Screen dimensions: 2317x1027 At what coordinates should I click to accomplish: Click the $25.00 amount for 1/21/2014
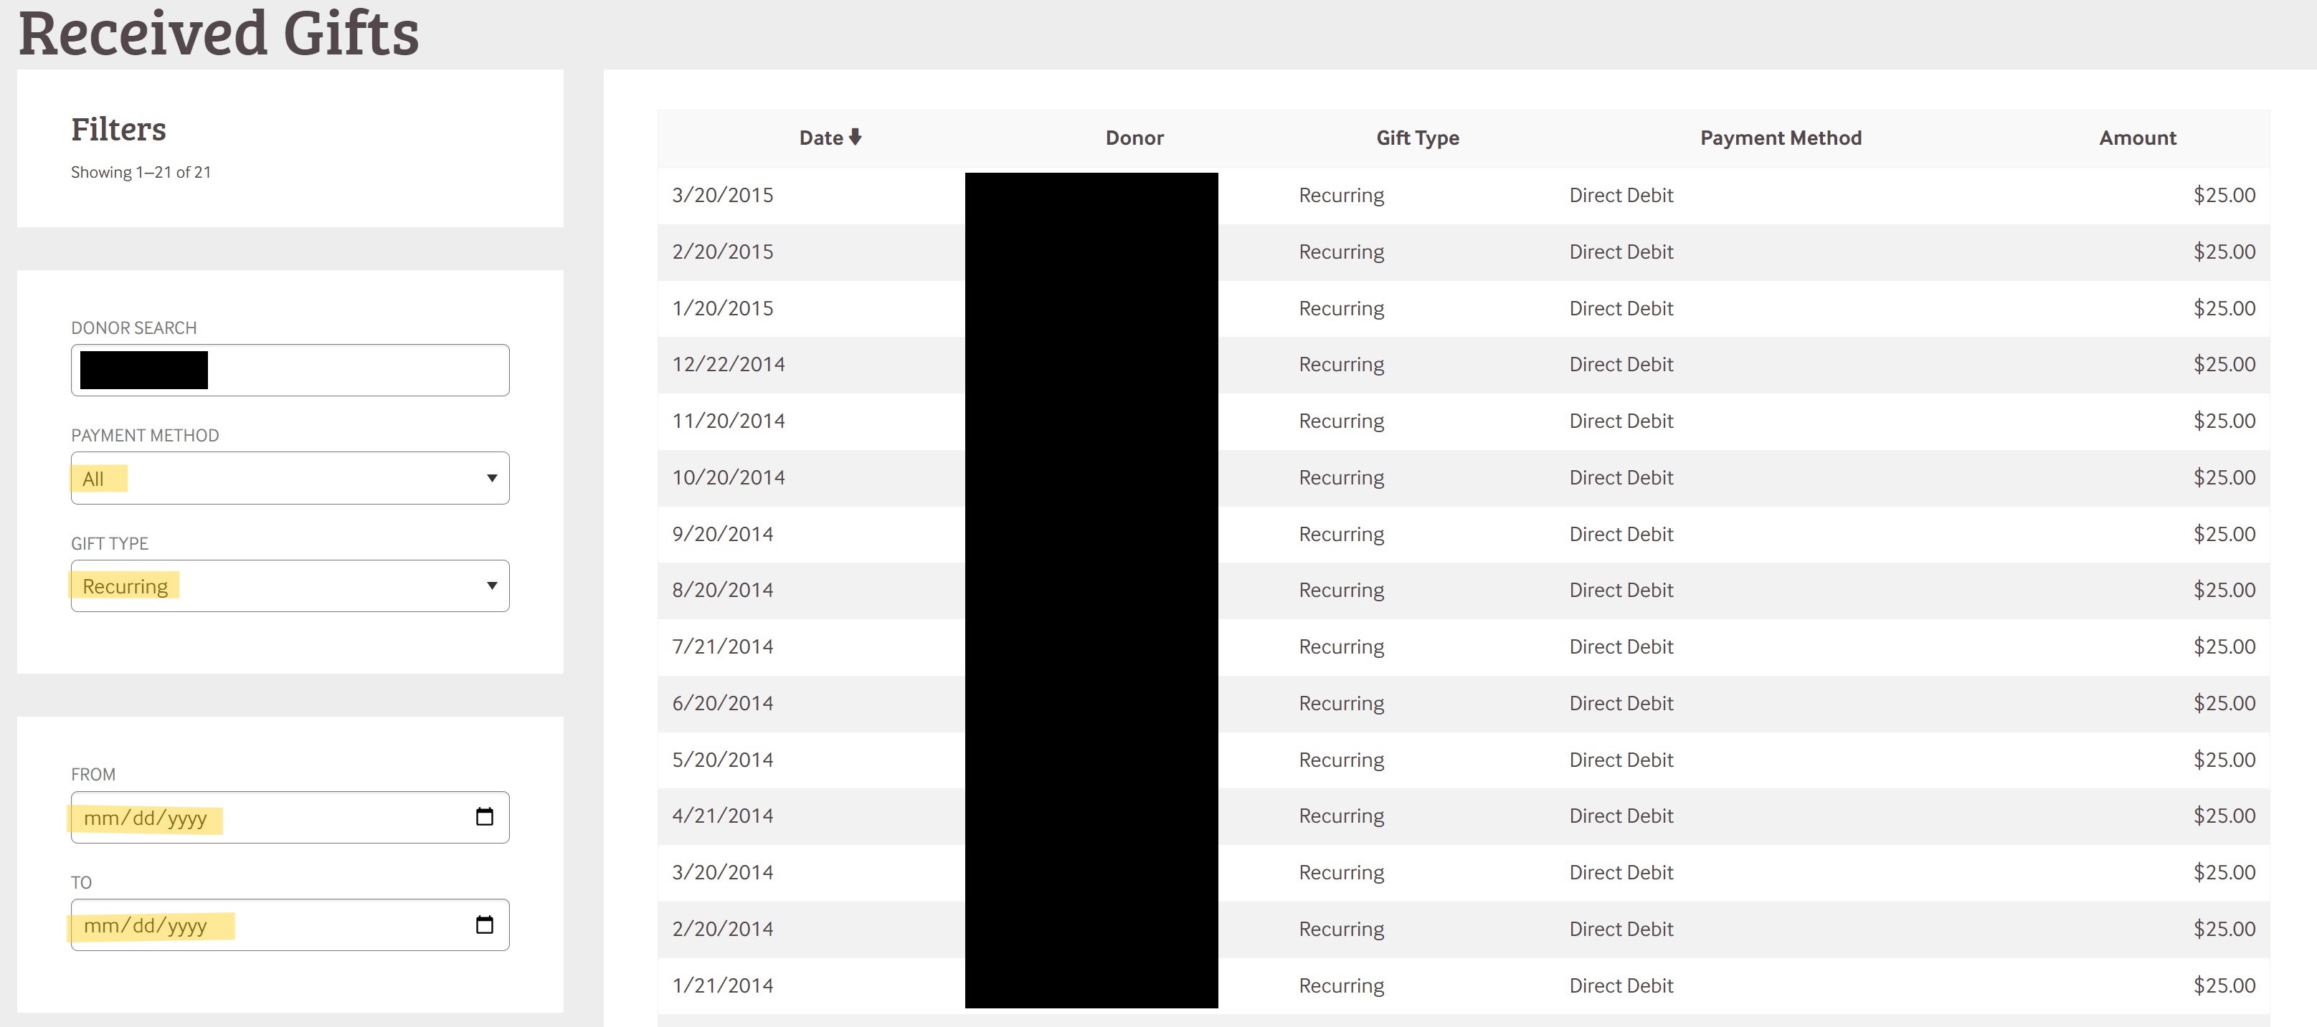tap(2224, 985)
